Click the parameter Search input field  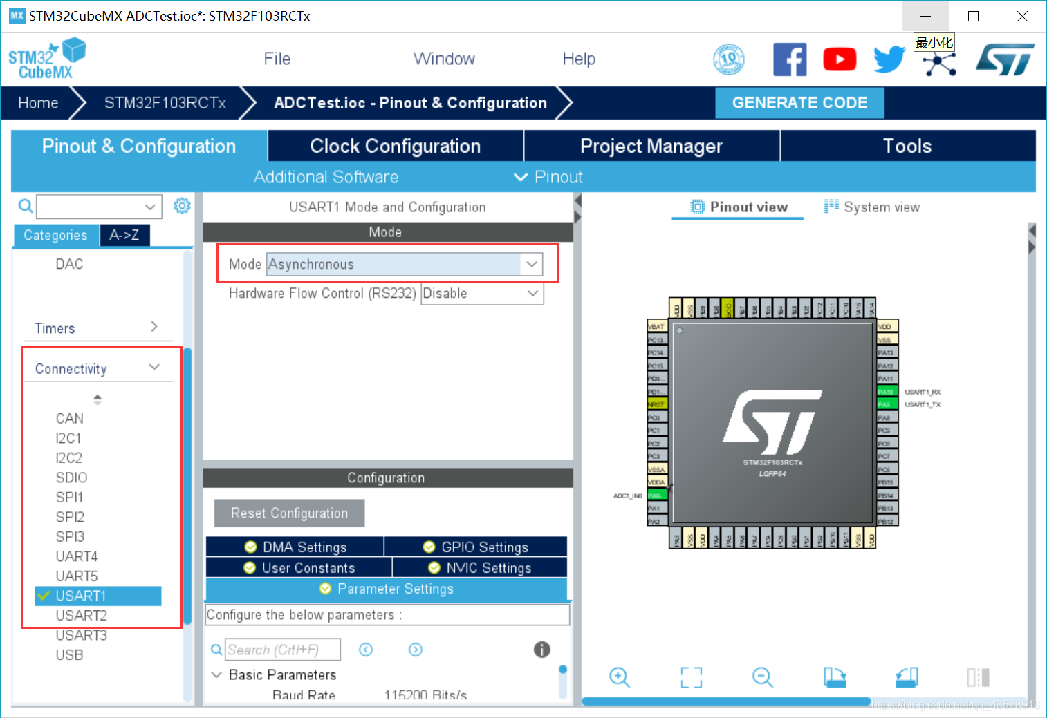283,650
